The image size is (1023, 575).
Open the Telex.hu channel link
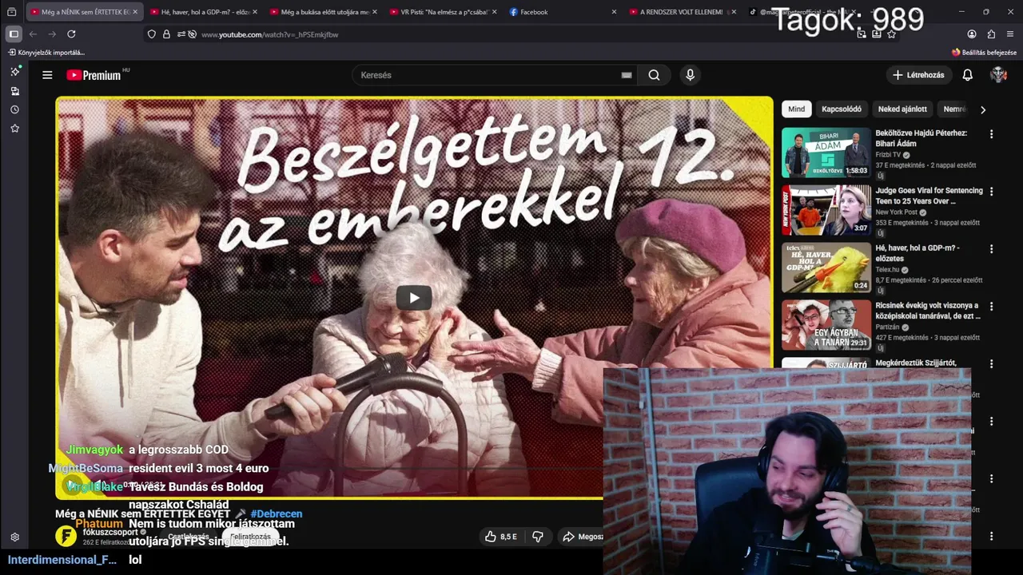[888, 270]
